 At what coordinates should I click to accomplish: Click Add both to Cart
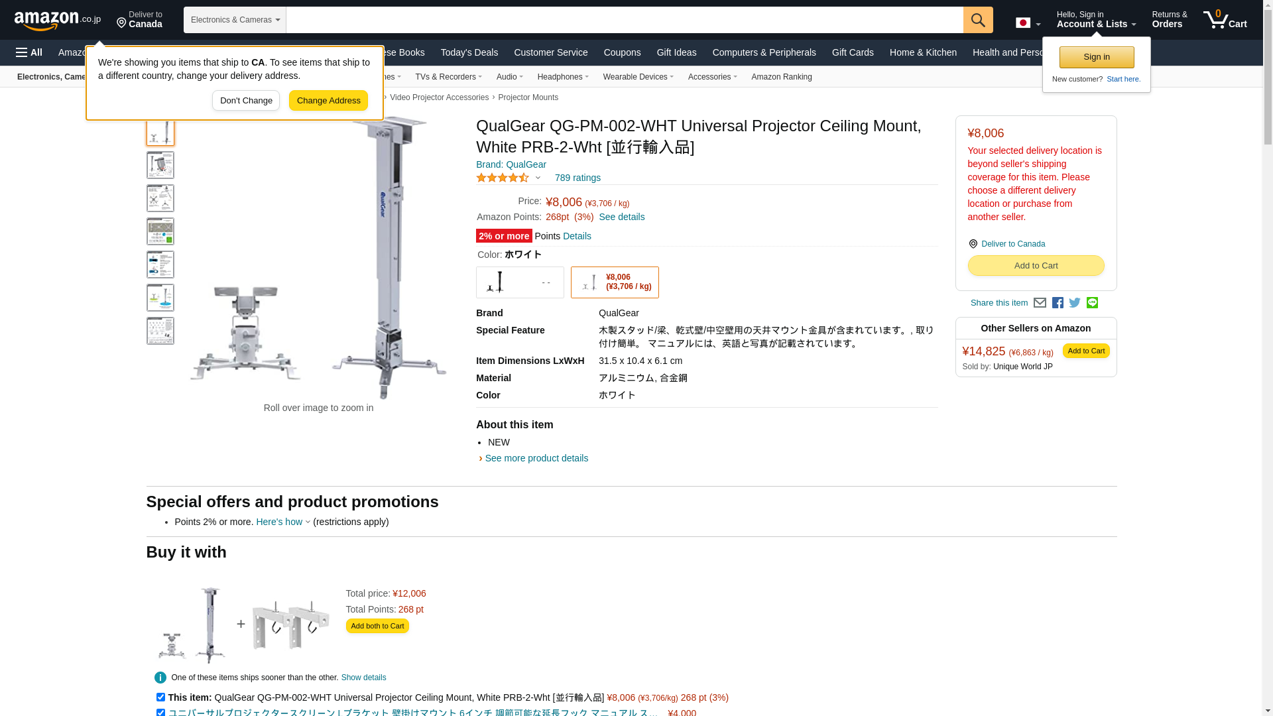pyautogui.click(x=377, y=626)
